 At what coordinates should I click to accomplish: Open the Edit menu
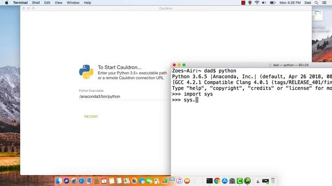click(47, 3)
